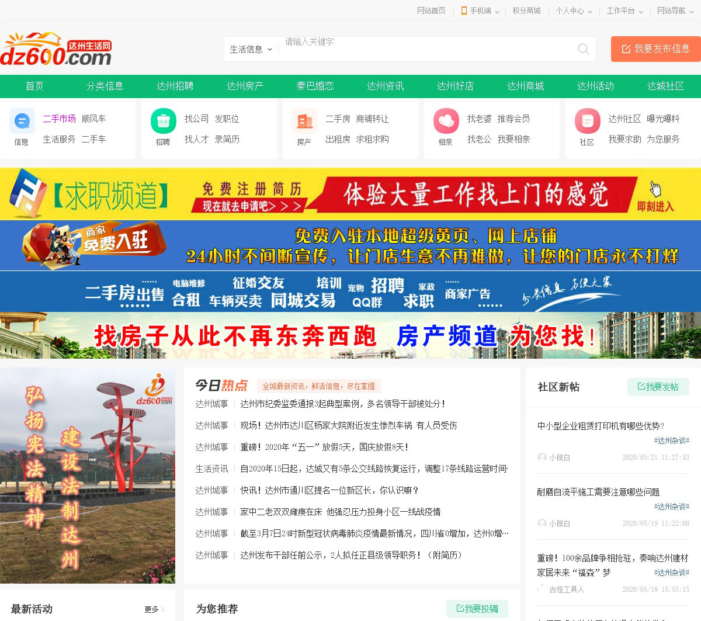Open the 达城社区 navigation tab

(x=665, y=86)
